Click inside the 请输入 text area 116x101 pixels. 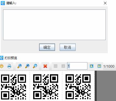coord(55,25)
